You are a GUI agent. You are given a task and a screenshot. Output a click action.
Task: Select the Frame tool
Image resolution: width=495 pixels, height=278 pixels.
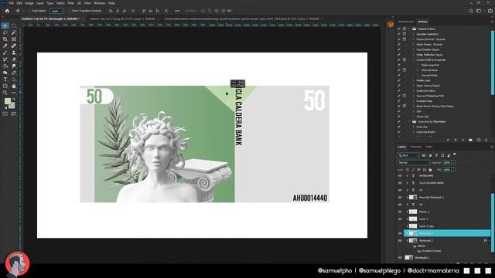[14, 39]
